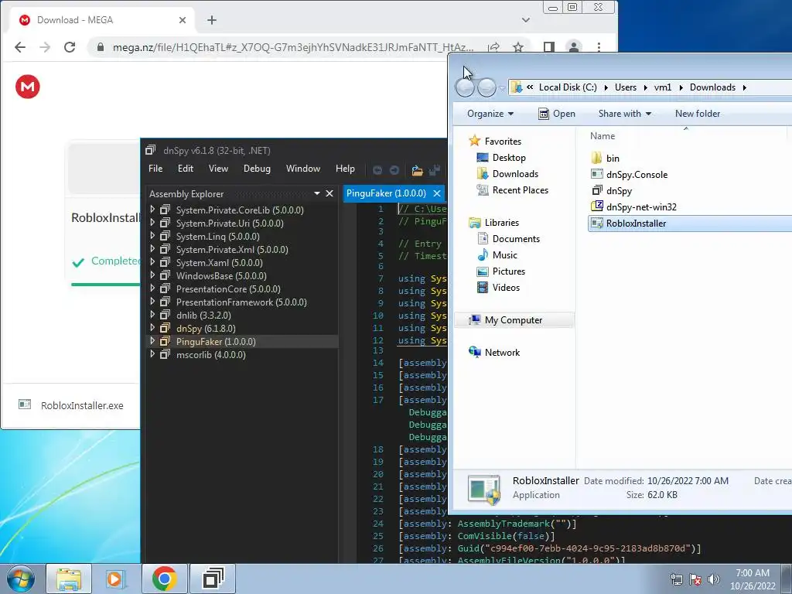Expand PresentationFramework assembly node
This screenshot has width=792, height=594.
[x=152, y=301]
